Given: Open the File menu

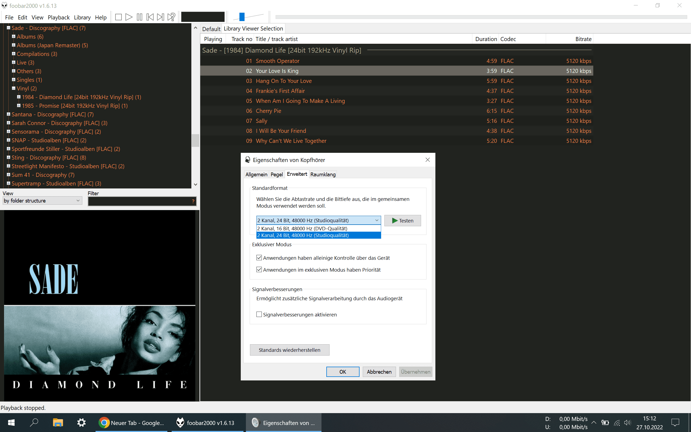Looking at the screenshot, I should click(9, 18).
